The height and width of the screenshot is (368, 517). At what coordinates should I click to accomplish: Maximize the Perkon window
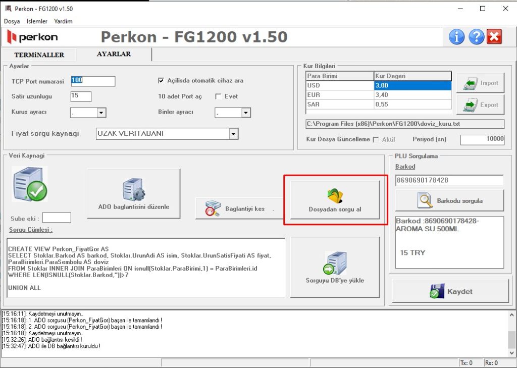pos(482,9)
